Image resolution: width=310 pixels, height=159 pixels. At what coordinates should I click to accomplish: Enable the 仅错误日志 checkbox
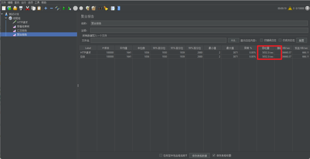pyautogui.click(x=261, y=40)
